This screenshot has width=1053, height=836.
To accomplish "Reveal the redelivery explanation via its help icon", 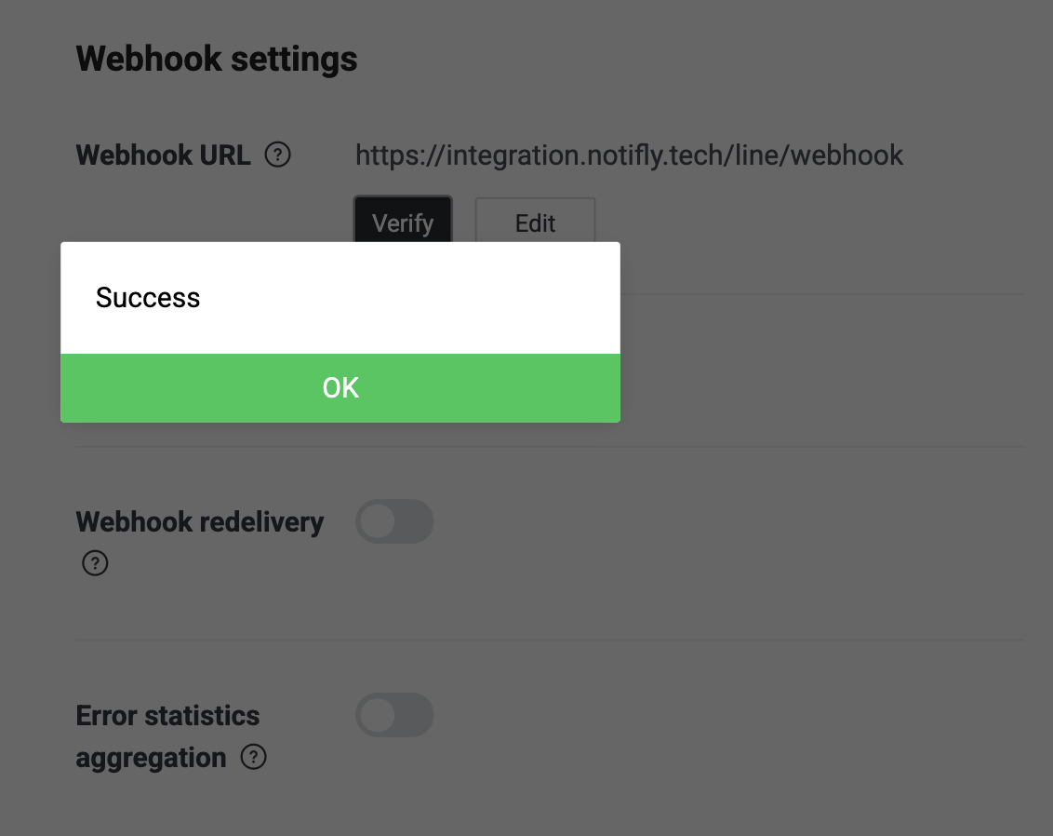I will click(95, 562).
